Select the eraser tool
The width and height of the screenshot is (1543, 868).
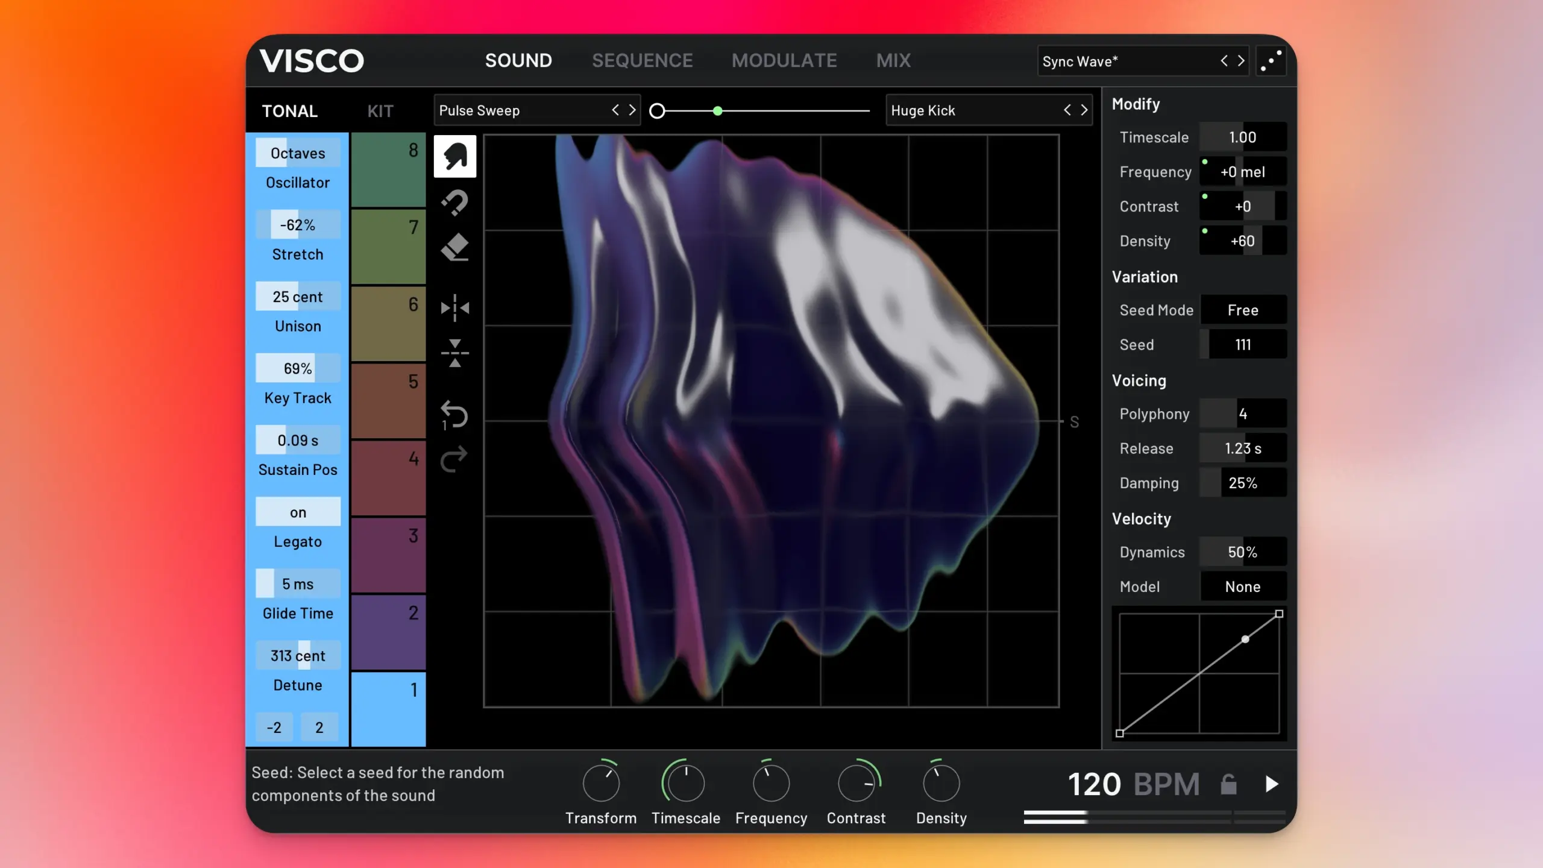coord(454,247)
